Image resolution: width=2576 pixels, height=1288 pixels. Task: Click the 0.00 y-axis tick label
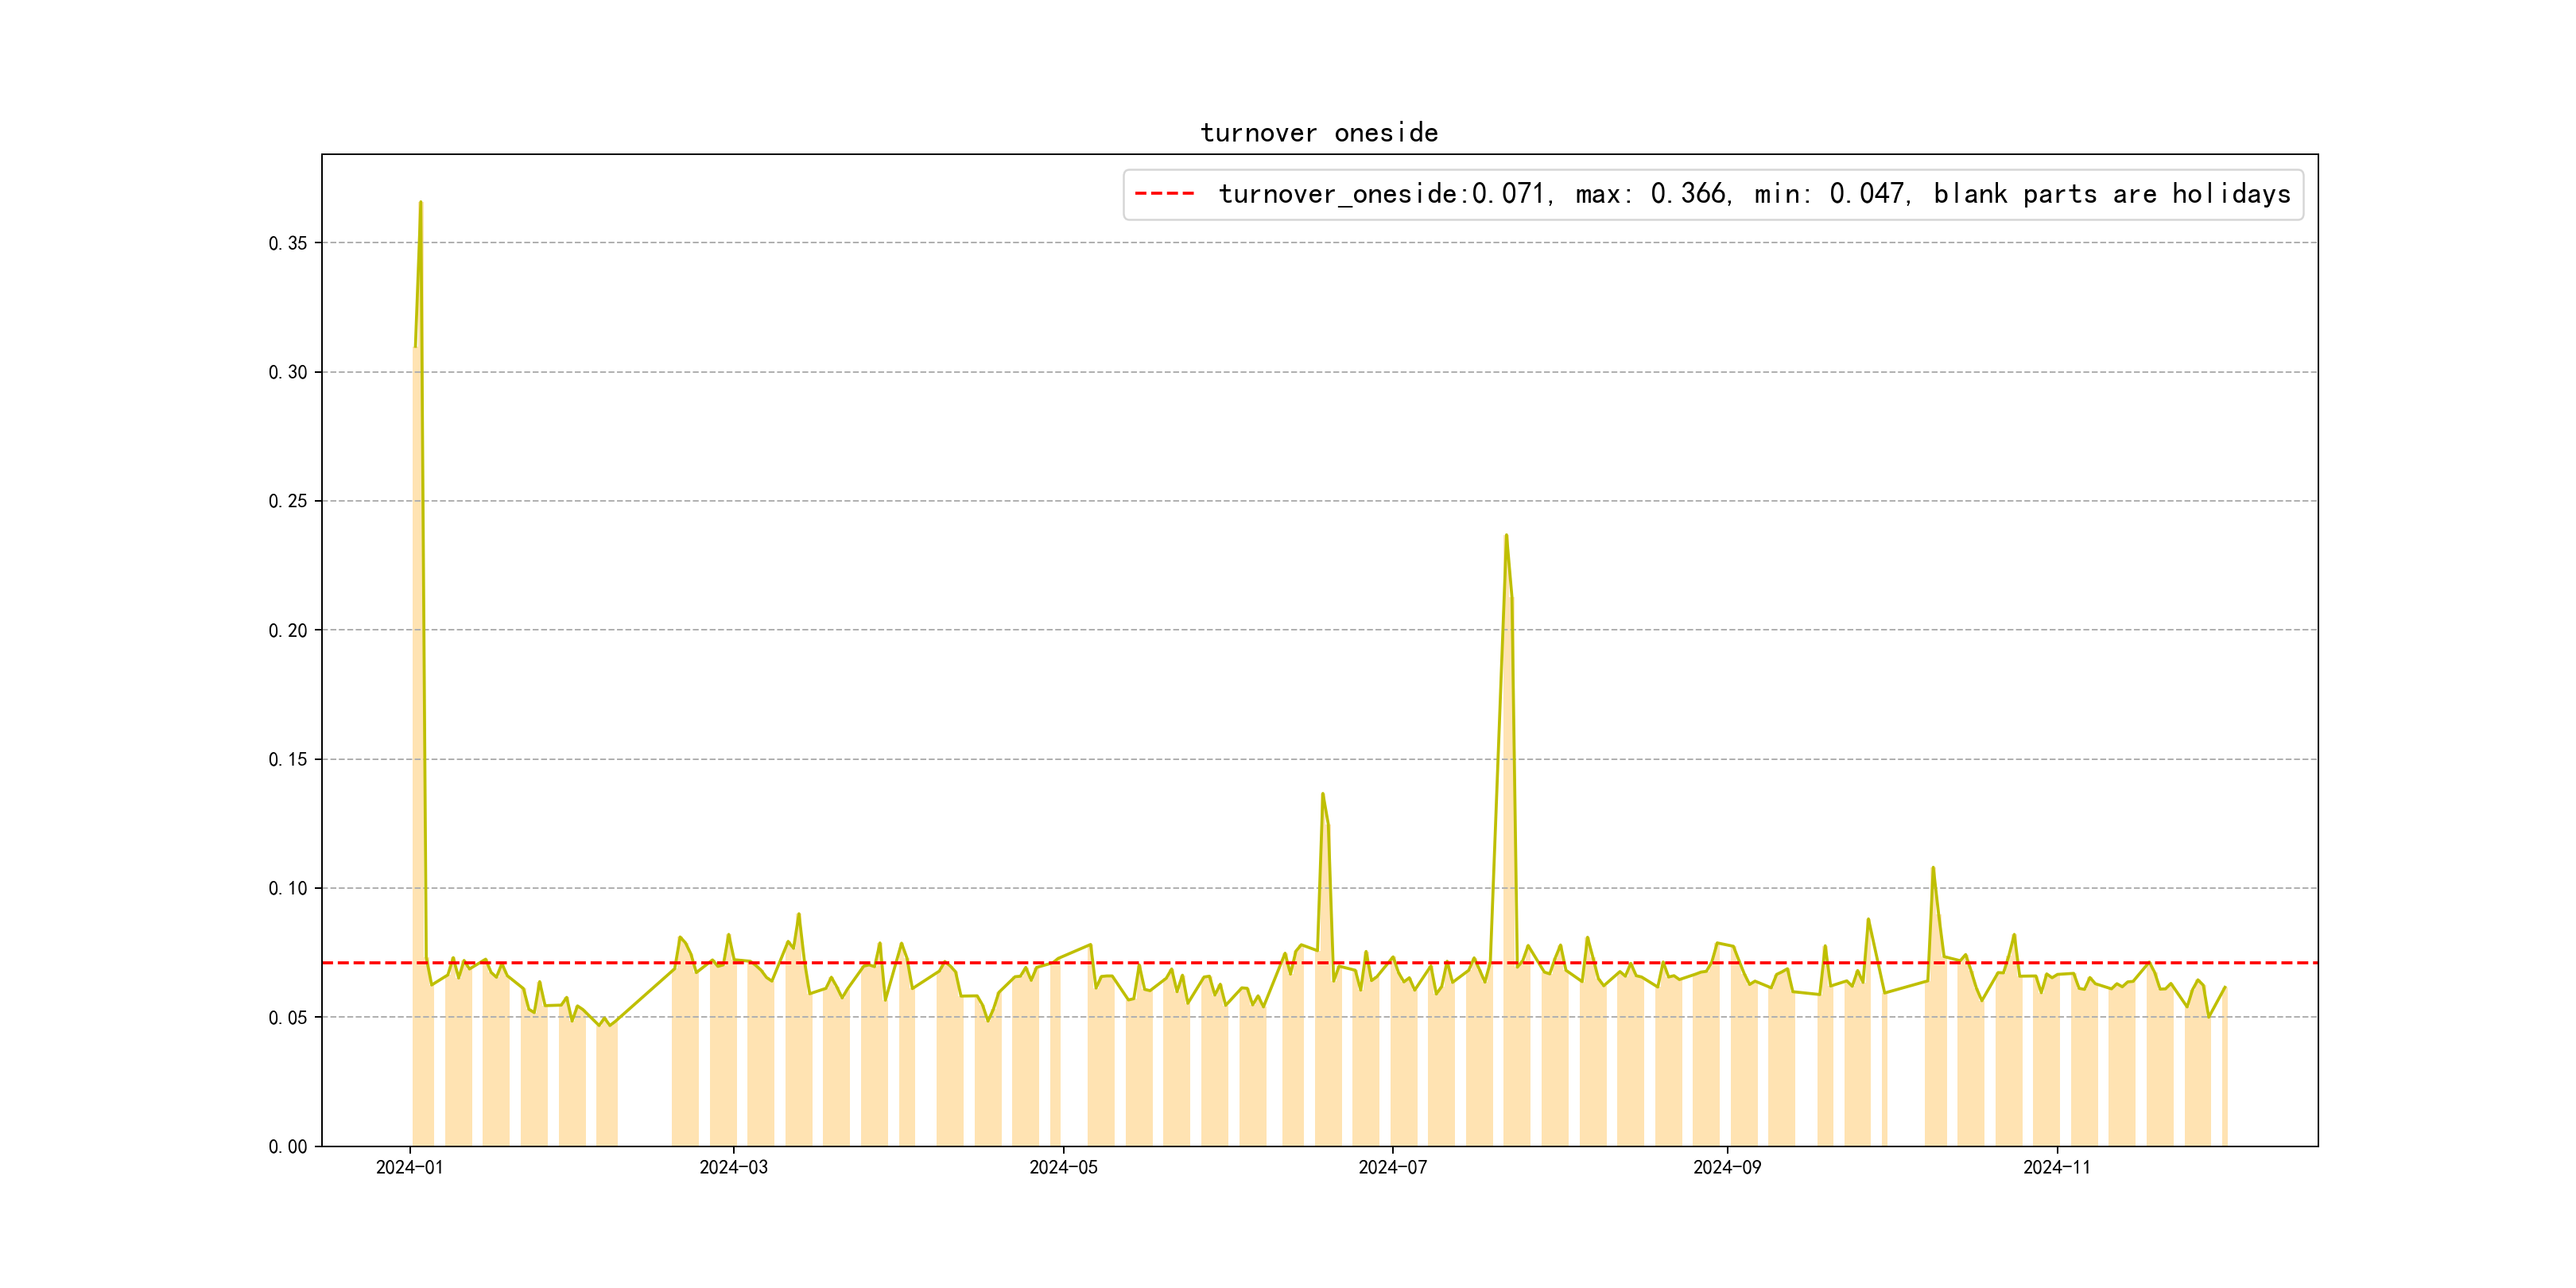tap(288, 1146)
